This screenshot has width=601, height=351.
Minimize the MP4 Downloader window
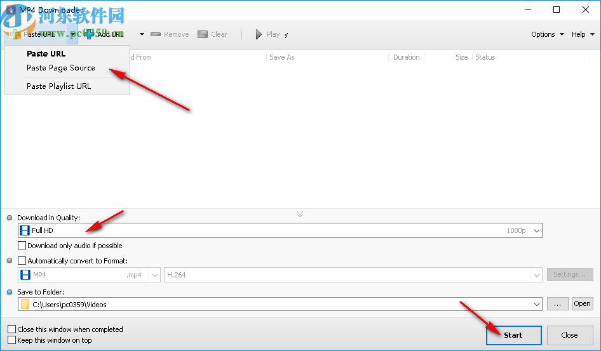pyautogui.click(x=528, y=10)
